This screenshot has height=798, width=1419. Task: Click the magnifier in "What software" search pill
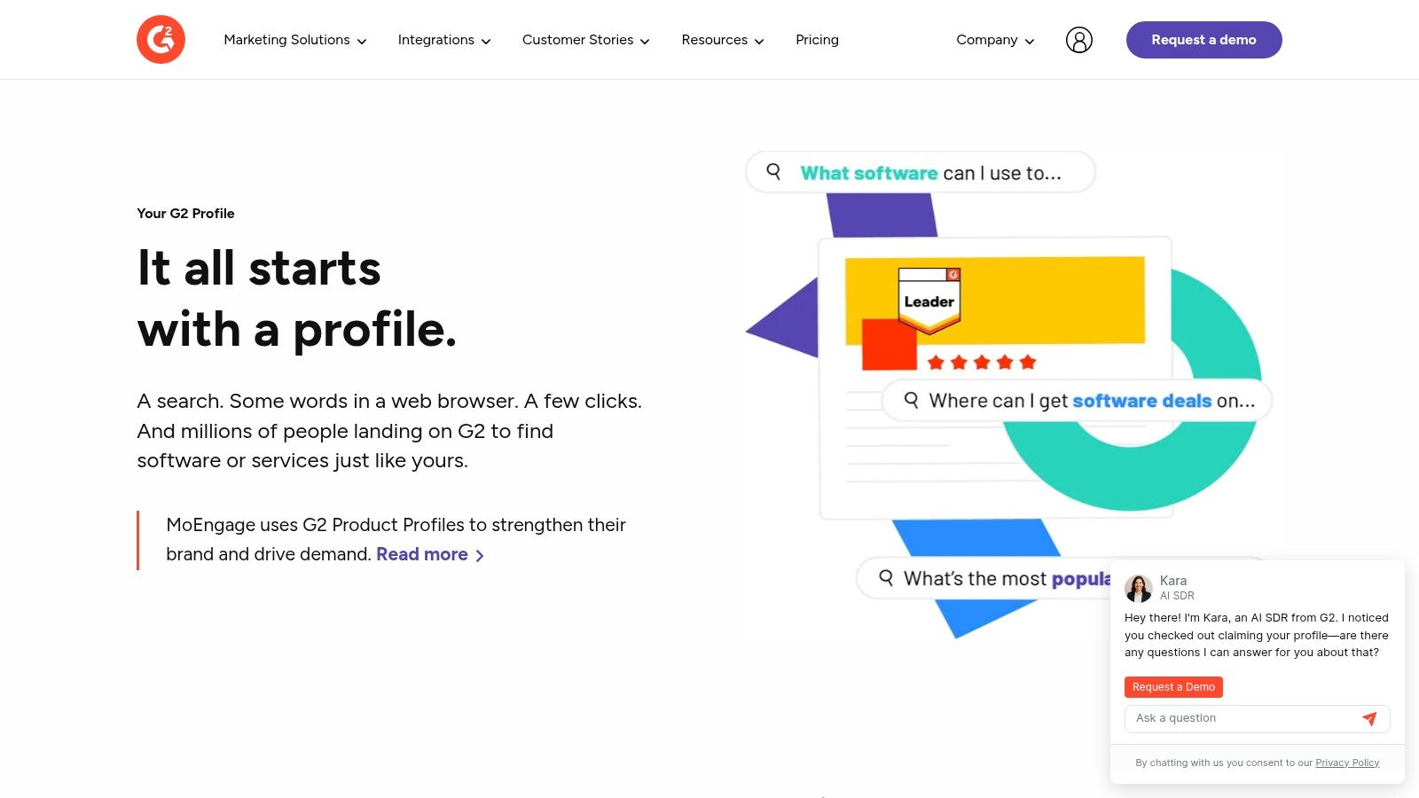click(773, 172)
